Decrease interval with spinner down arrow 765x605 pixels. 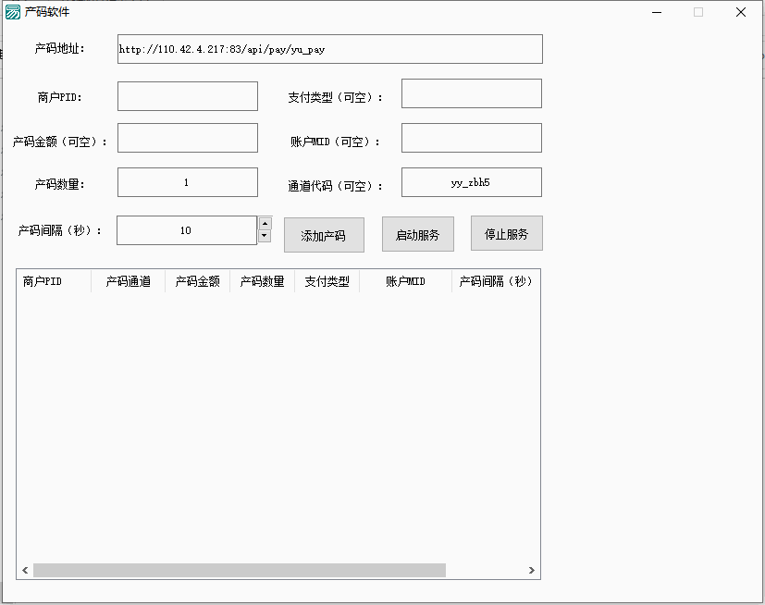click(265, 236)
